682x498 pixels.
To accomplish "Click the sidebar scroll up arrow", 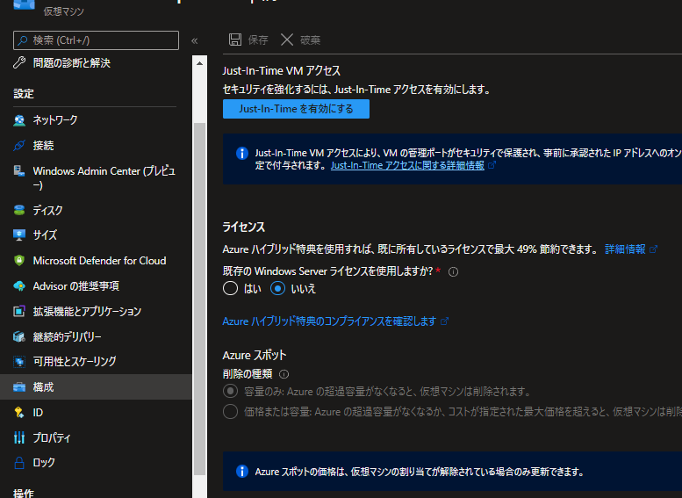I will [x=199, y=63].
